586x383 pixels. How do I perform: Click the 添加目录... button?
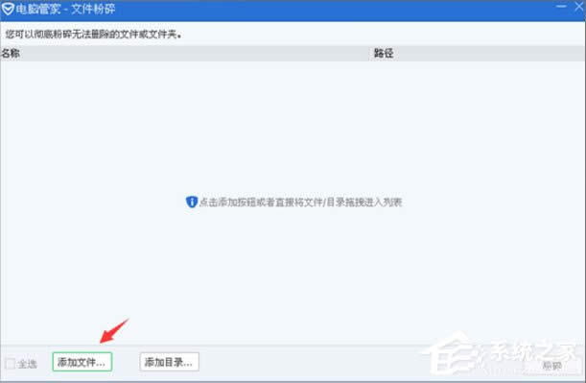170,362
